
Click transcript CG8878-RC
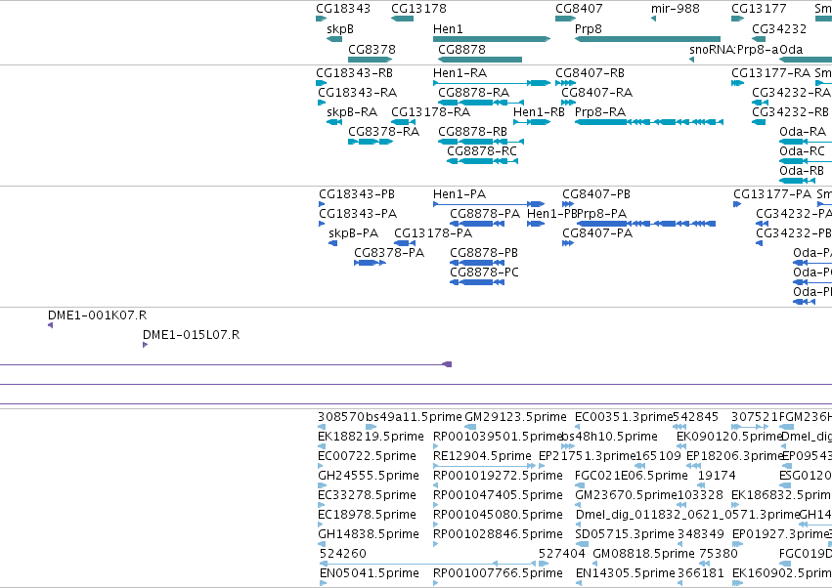pyautogui.click(x=482, y=161)
